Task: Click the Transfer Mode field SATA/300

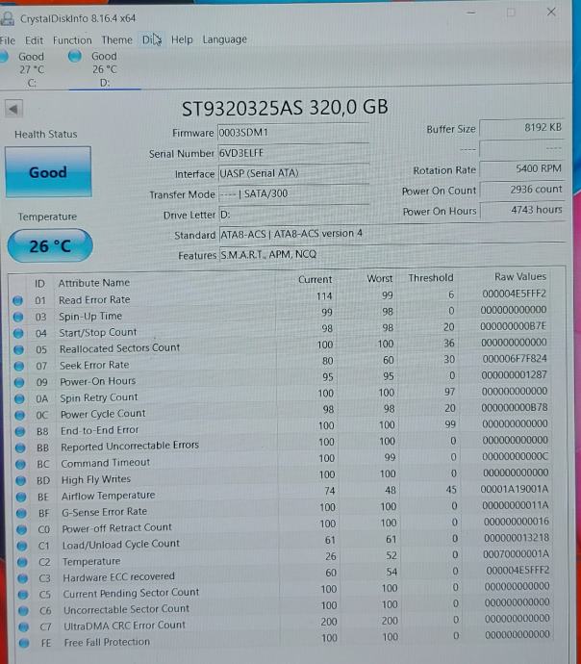Action: pos(293,194)
